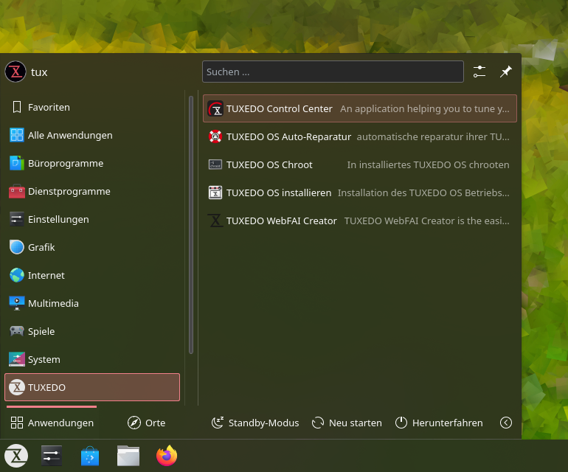This screenshot has width=568, height=472.
Task: Open Büroprogramme category
Action: click(92, 164)
